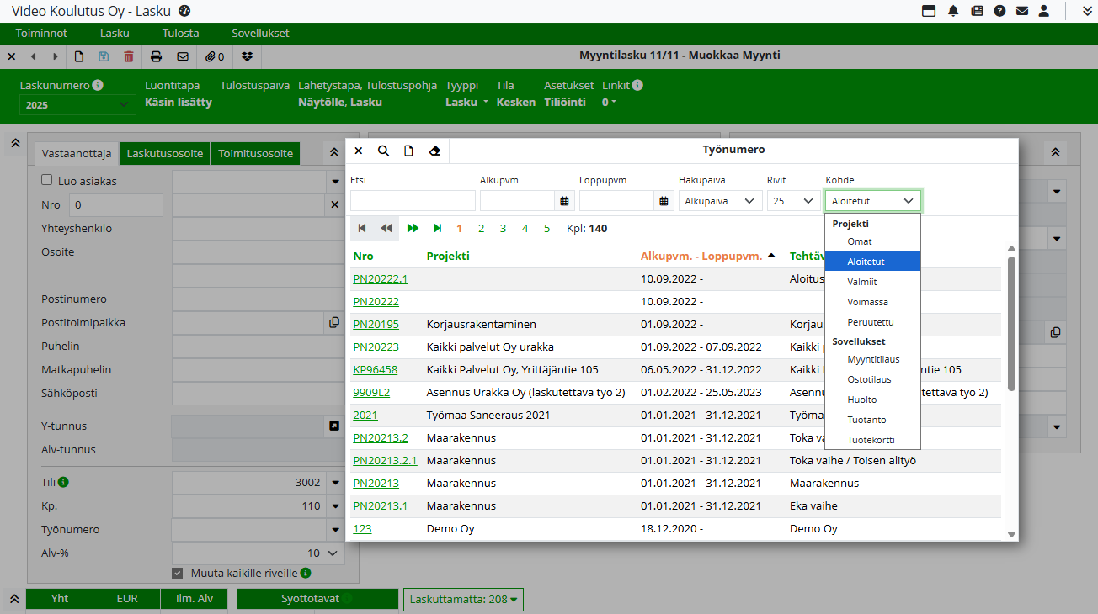Click the red delete trash icon
This screenshot has height=614, width=1098.
pos(128,56)
